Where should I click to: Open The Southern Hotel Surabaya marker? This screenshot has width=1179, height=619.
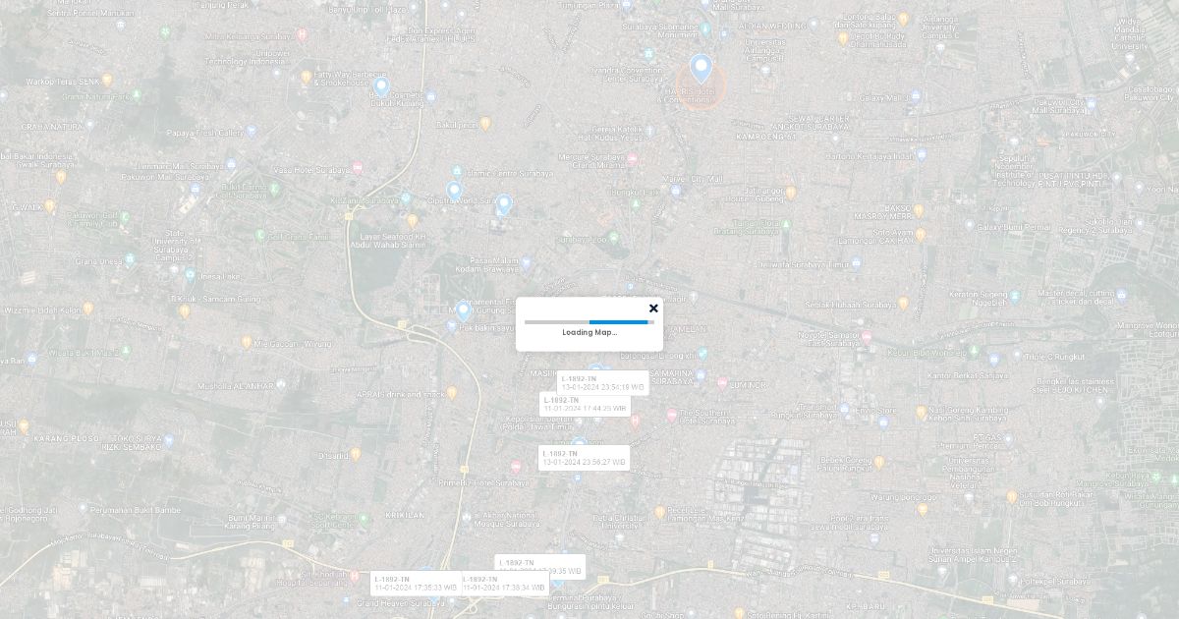click(x=672, y=416)
